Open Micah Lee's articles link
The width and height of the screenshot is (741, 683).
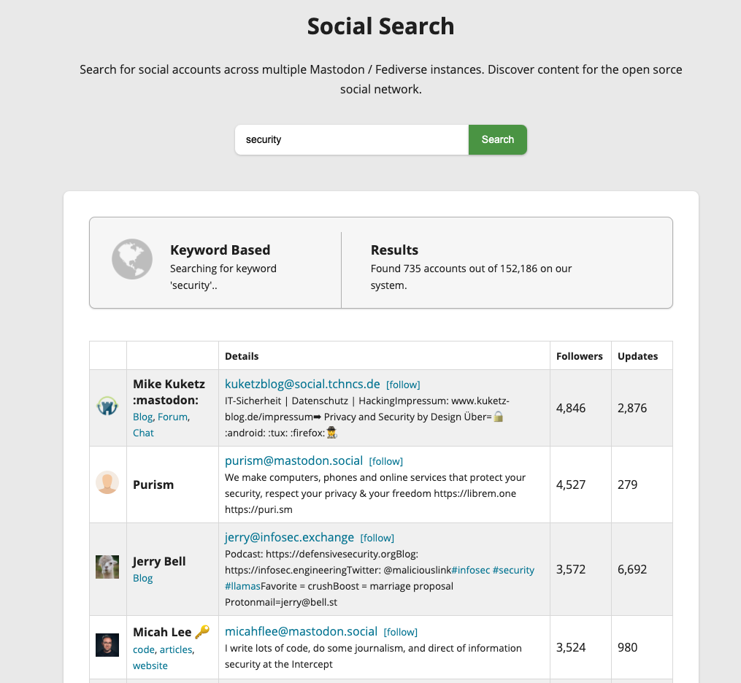coord(175,649)
